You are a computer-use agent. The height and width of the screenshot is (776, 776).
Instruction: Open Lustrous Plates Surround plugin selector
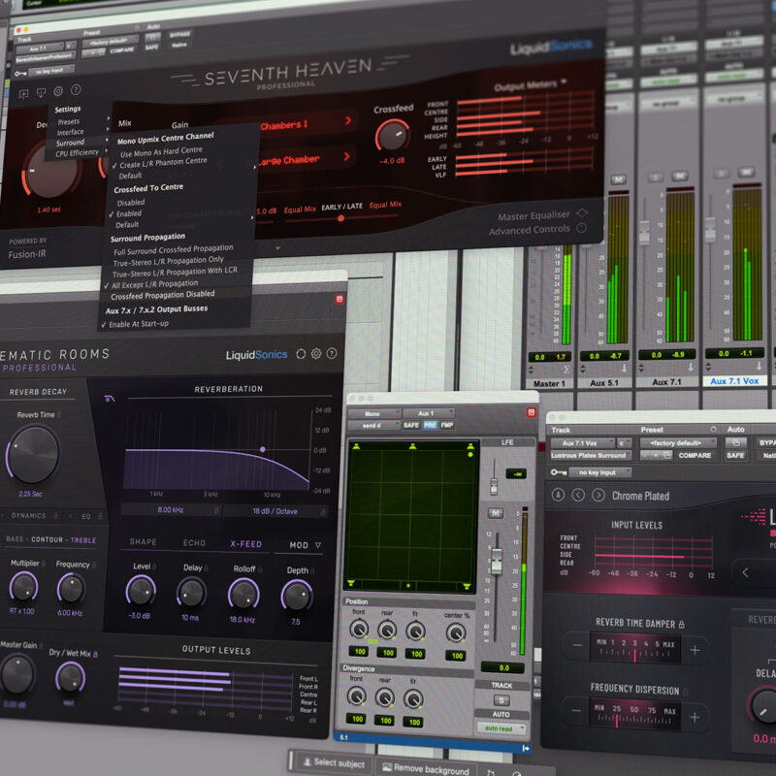[591, 455]
